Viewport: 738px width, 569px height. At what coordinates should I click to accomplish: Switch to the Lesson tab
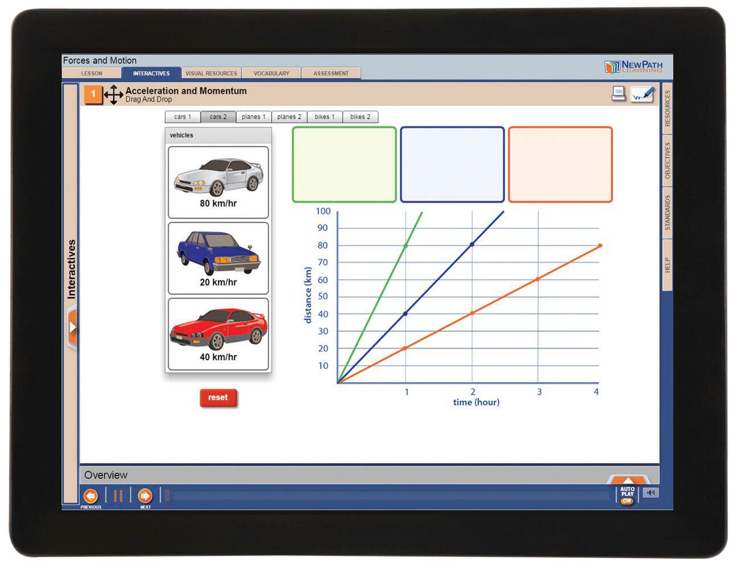pos(92,73)
